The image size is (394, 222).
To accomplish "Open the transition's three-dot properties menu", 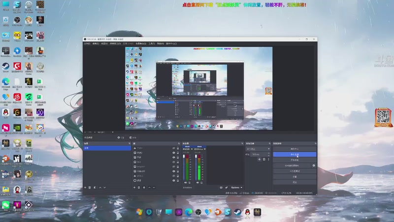I will 268,159.
